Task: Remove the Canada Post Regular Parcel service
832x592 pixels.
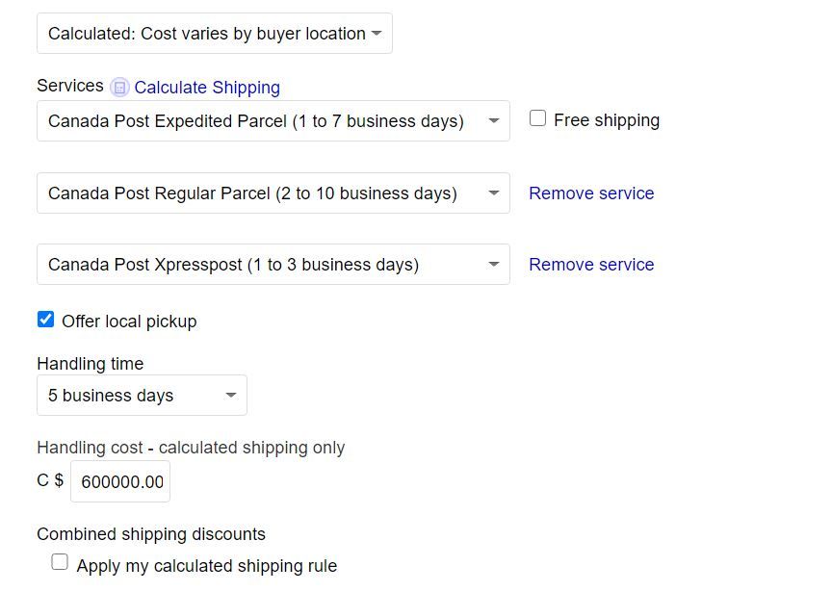Action: 591,193
